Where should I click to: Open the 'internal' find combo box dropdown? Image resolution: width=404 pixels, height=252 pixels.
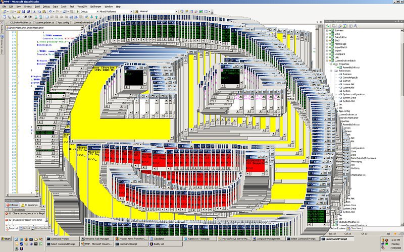(176, 12)
